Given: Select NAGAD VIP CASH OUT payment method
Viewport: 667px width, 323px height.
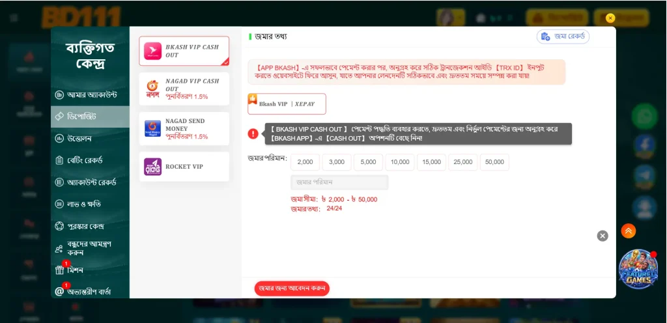Looking at the screenshot, I should coord(184,89).
